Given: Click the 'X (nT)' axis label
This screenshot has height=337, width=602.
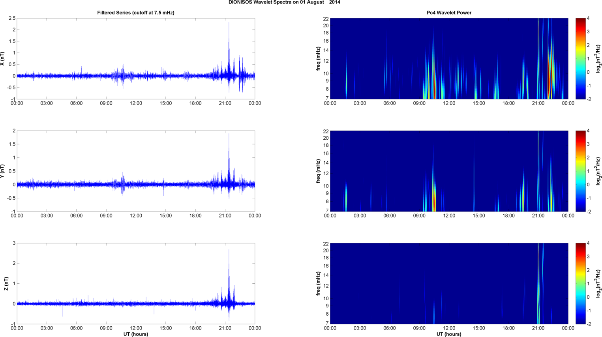Looking at the screenshot, I should click(3, 58).
